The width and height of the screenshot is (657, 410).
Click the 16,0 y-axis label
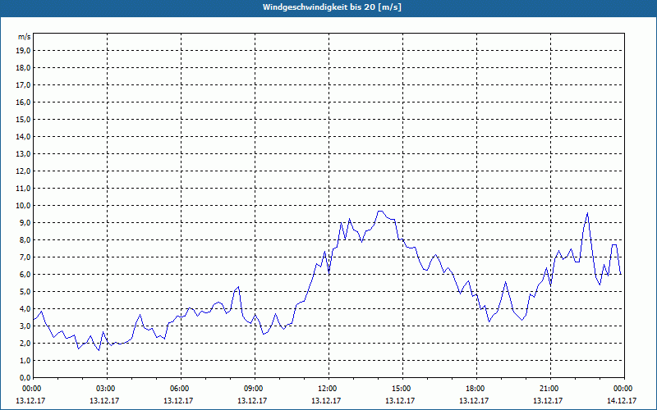point(23,102)
